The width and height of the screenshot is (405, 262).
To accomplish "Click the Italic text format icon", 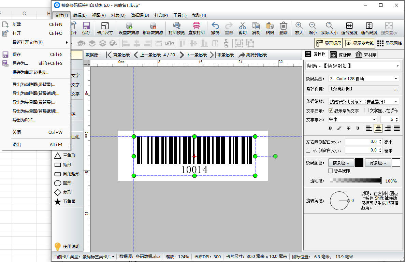I will [x=339, y=128].
